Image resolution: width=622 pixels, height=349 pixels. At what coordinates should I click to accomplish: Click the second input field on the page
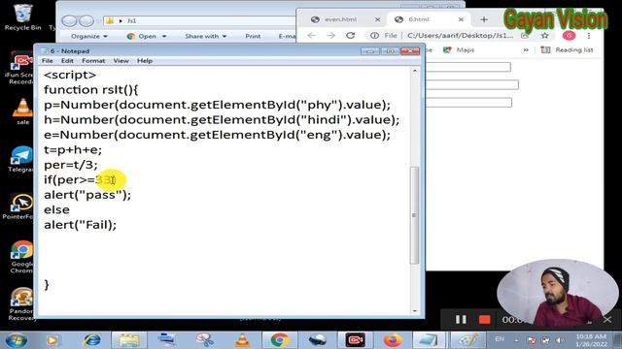coord(471,84)
